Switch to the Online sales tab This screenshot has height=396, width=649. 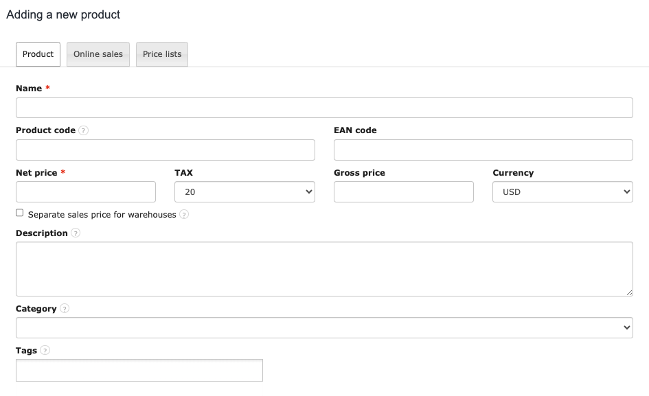98,54
